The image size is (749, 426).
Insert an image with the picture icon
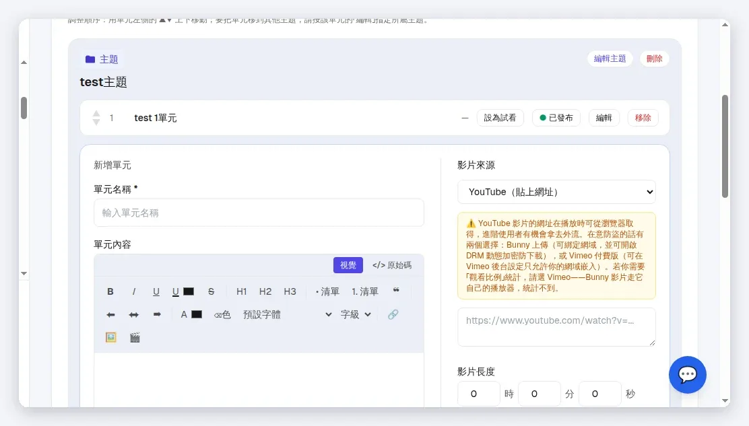pos(111,337)
